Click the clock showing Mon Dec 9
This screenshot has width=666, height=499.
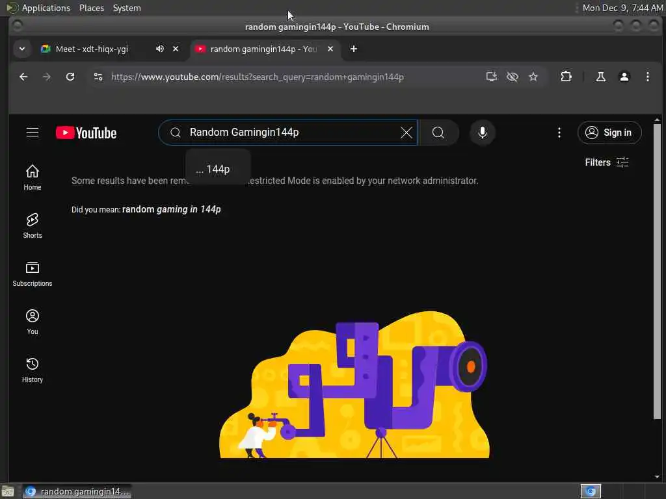tap(622, 8)
